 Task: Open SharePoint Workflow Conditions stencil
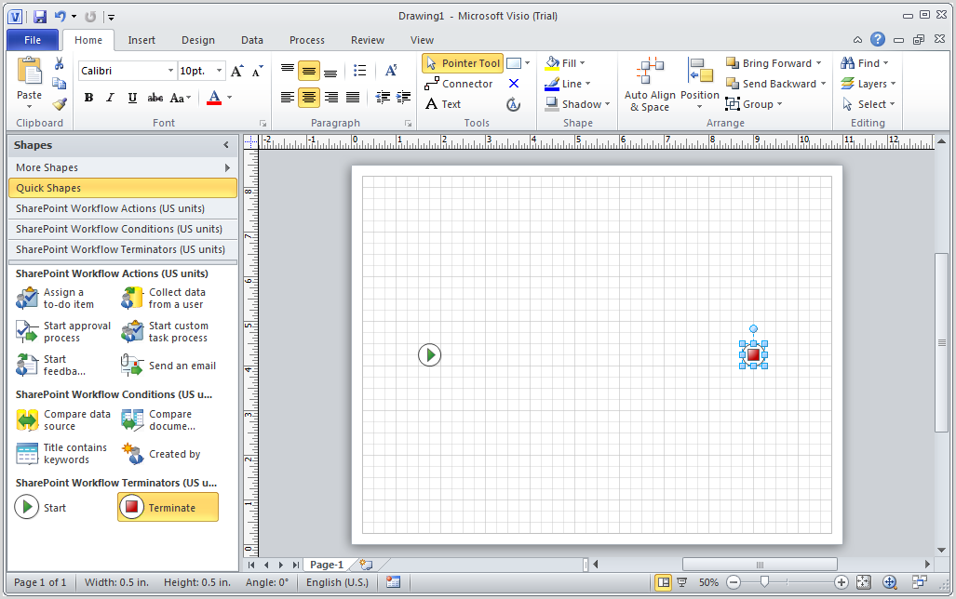(123, 229)
